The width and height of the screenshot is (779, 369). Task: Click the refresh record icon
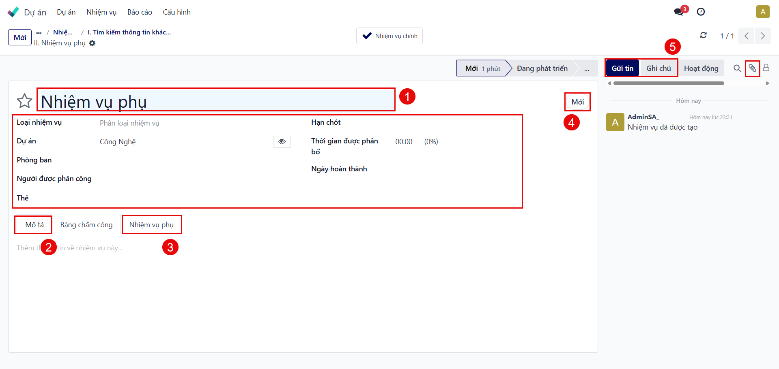click(704, 36)
